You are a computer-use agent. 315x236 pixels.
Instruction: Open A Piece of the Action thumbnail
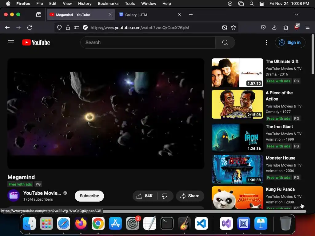tap(237, 104)
